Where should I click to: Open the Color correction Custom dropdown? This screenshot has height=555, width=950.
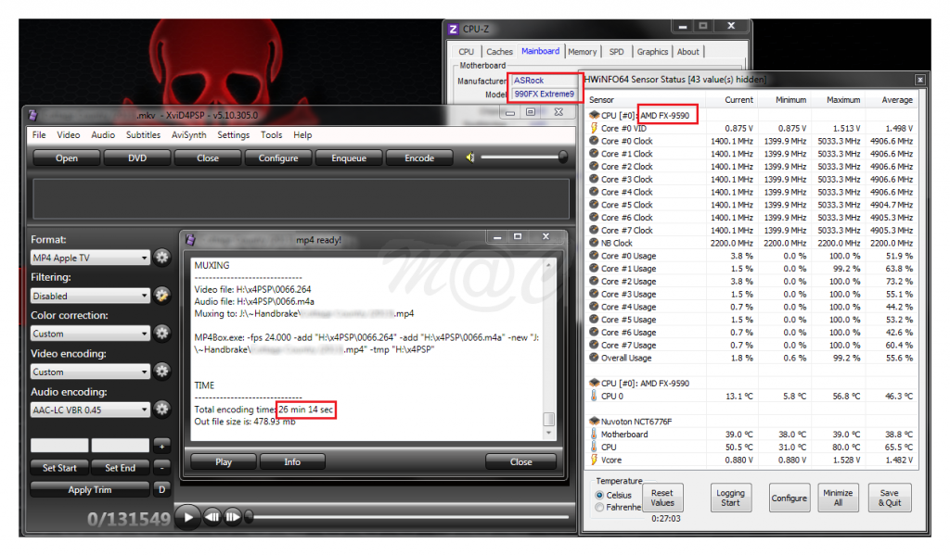tap(90, 334)
